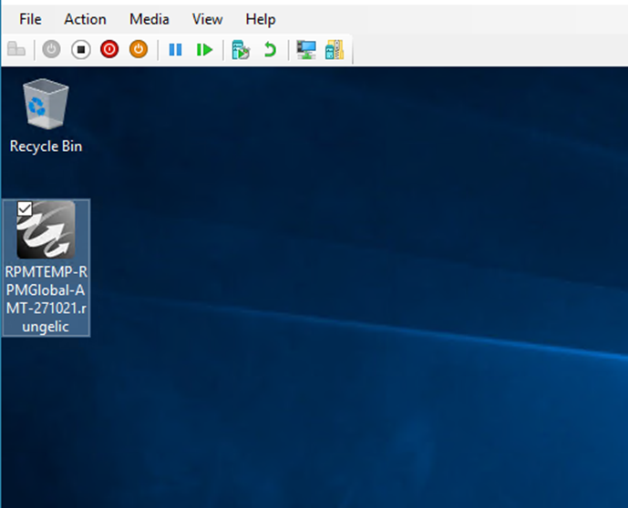Click the 'RPMTEMP-RPMGlobal-AMT-271021.rungelic' file name
This screenshot has height=508, width=628.
pos(46,300)
